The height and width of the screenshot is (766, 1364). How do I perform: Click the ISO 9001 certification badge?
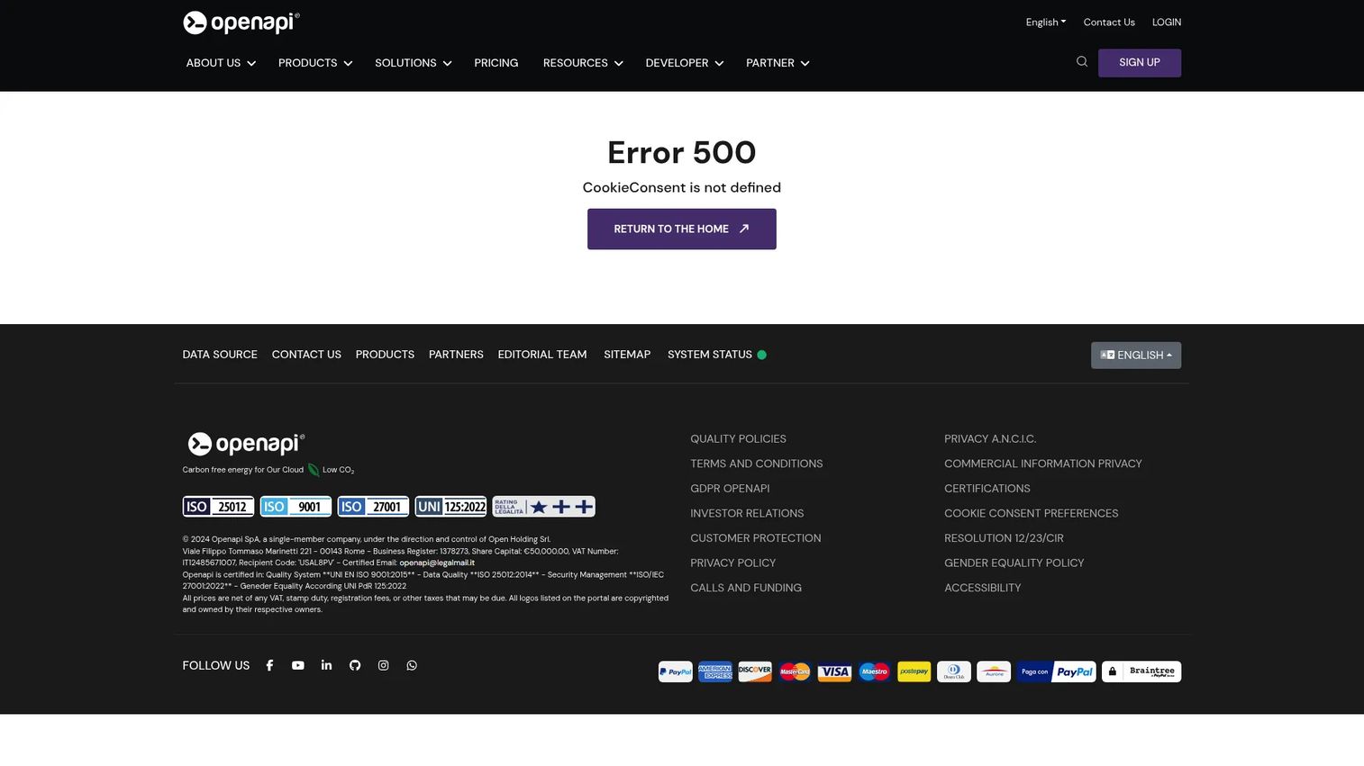tap(296, 507)
